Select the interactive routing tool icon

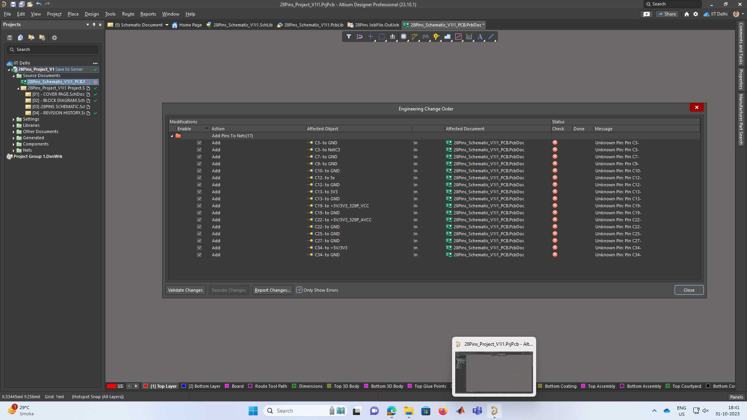[414, 37]
